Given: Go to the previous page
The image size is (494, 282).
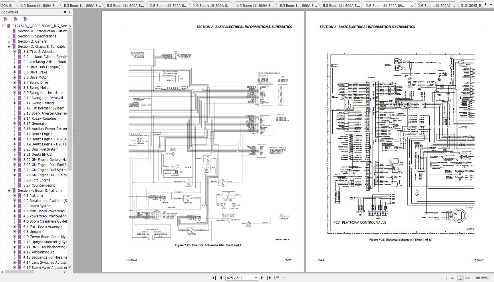Looking at the screenshot, I should tap(221, 278).
